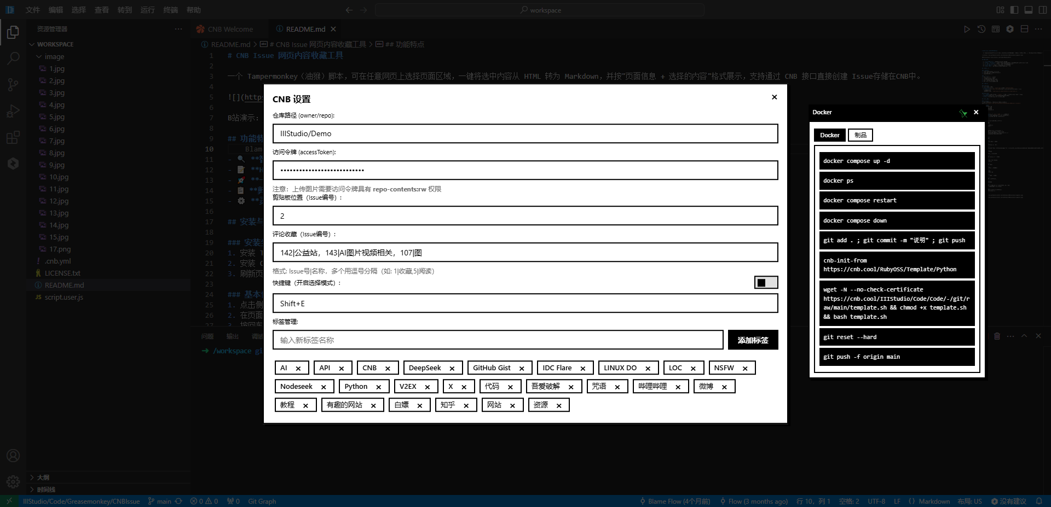
Task: Open Source Control view in activity bar
Action: click(13, 85)
